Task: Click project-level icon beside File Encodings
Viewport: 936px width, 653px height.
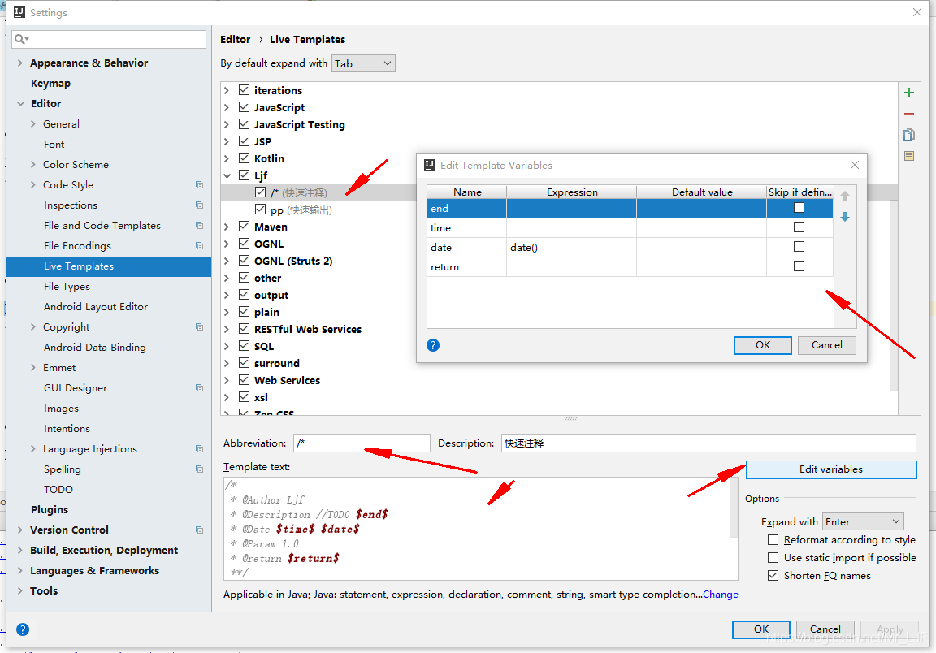Action: point(199,246)
